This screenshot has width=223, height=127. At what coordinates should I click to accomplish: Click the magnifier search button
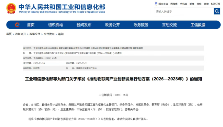(217, 11)
